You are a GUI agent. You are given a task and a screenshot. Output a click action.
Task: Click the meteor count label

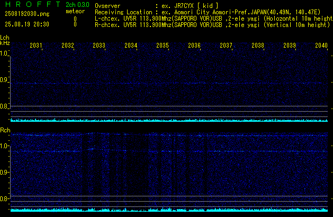(75, 11)
